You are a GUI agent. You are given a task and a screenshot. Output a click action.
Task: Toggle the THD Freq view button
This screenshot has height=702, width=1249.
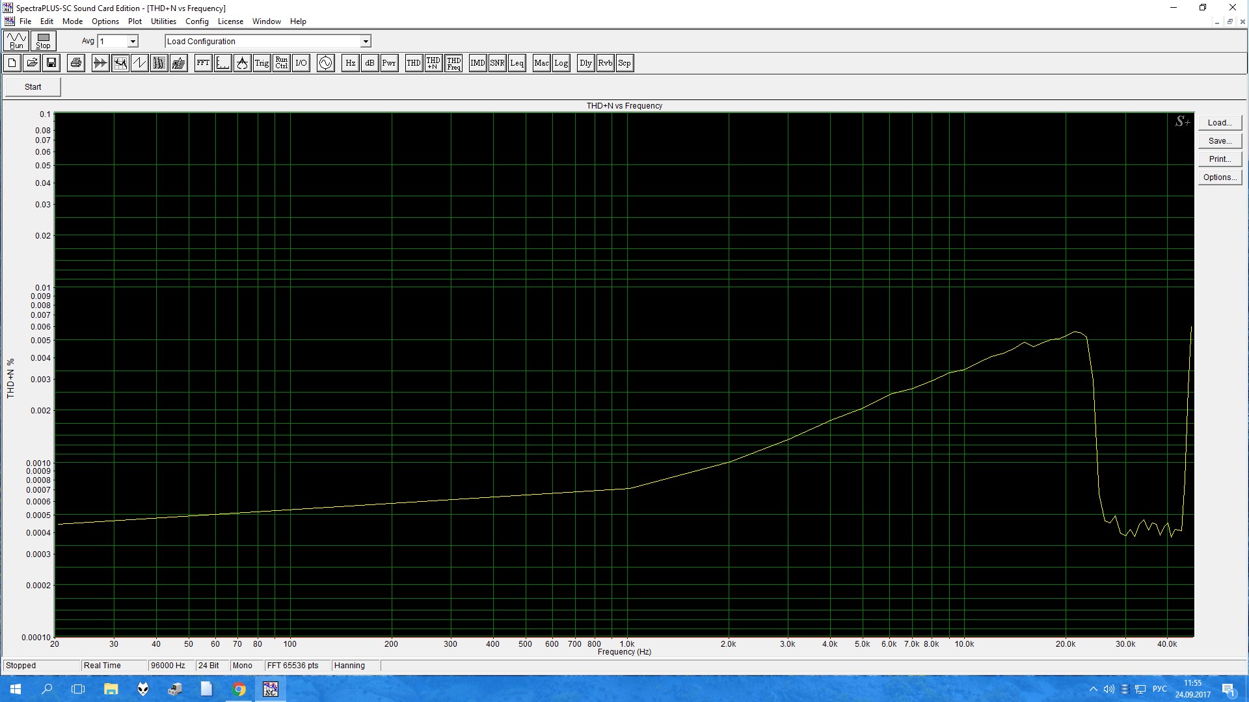pyautogui.click(x=454, y=63)
